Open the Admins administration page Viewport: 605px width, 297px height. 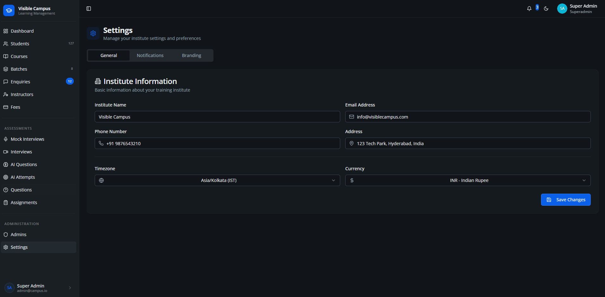18,234
